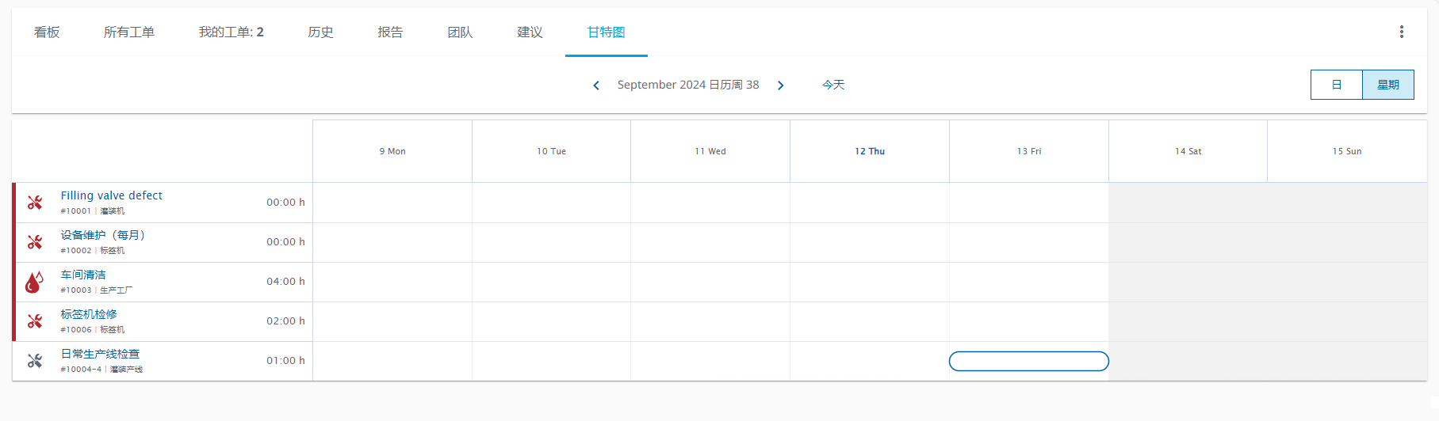Switch Gantt view to 星期 (week)

1387,85
